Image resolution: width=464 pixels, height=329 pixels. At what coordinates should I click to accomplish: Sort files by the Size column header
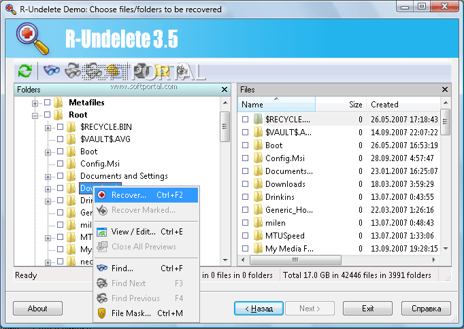click(x=341, y=105)
